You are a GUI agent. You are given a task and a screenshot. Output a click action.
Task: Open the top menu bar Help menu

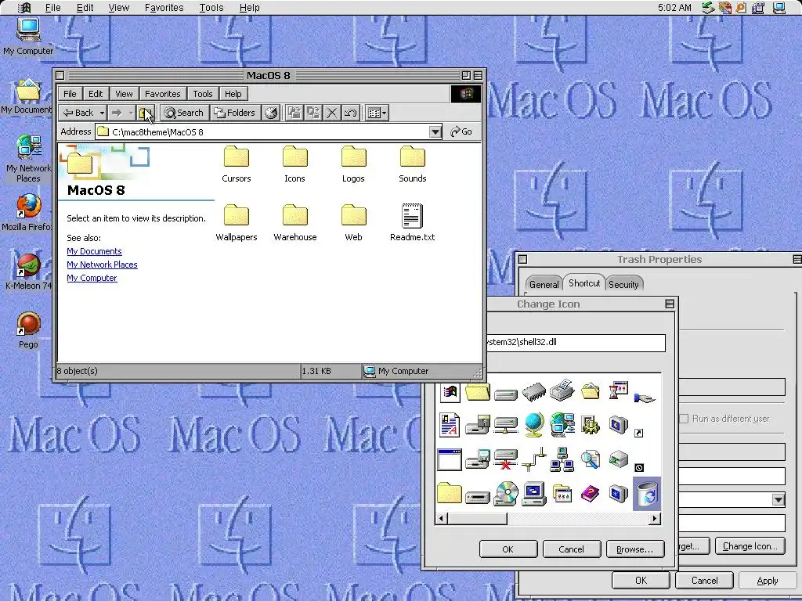click(250, 8)
